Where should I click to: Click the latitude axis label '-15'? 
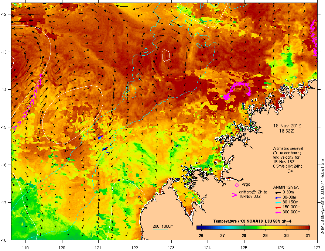tap(4, 127)
